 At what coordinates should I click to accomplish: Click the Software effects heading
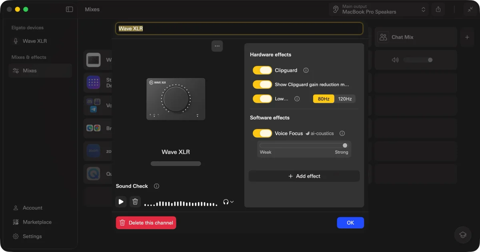(270, 118)
